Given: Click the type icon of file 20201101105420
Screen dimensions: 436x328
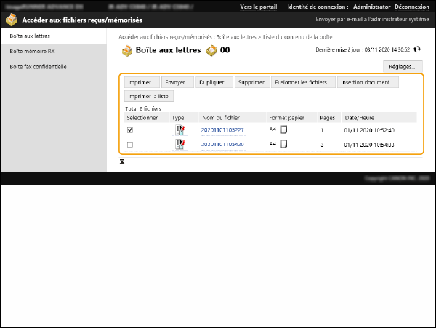Looking at the screenshot, I should pos(179,145).
